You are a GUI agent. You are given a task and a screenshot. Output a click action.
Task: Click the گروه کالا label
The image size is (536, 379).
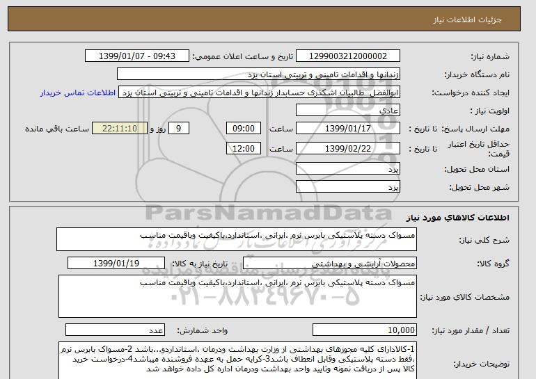pos(493,264)
